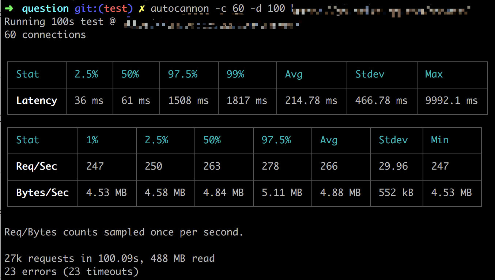Click the Min column header
This screenshot has width=495, height=280.
(439, 140)
